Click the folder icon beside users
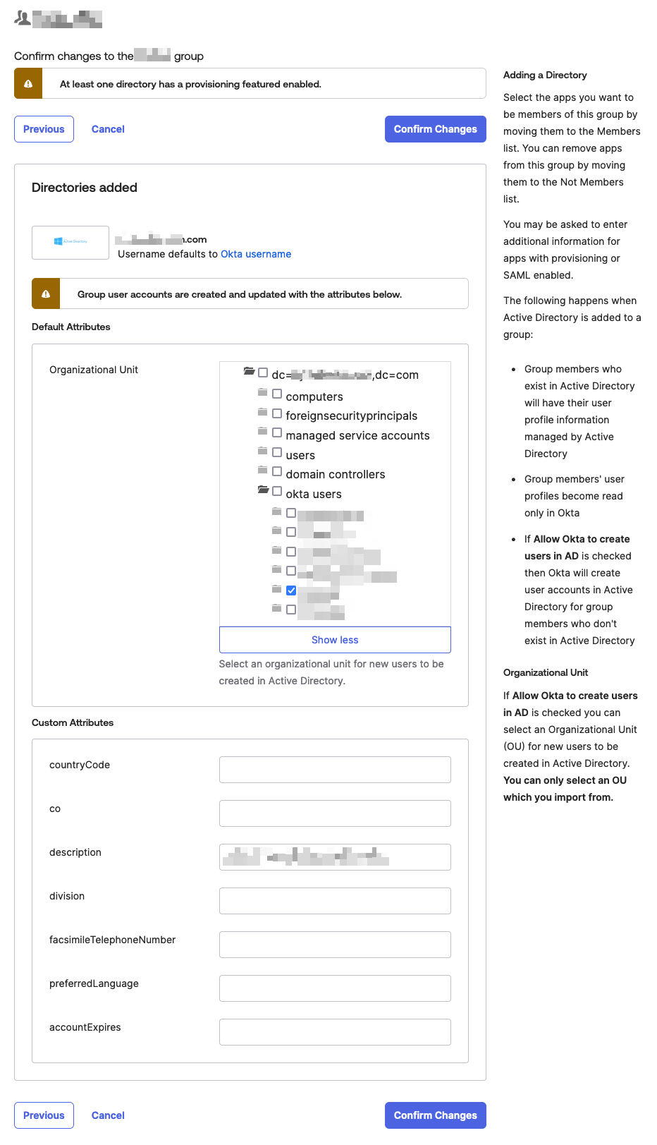This screenshot has height=1145, width=657. [262, 451]
